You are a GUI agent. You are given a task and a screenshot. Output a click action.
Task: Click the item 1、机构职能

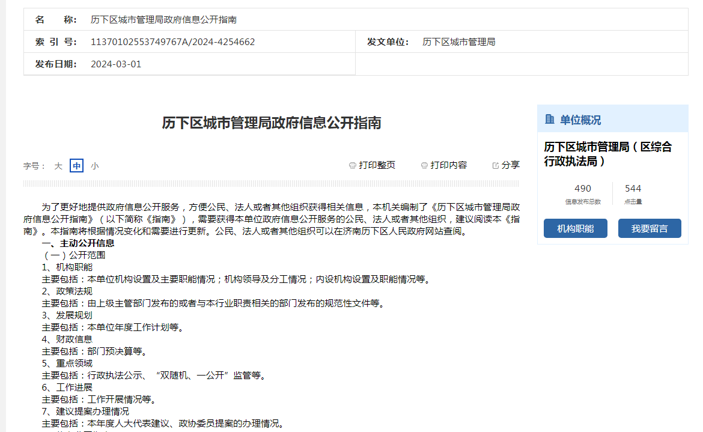[x=67, y=267]
